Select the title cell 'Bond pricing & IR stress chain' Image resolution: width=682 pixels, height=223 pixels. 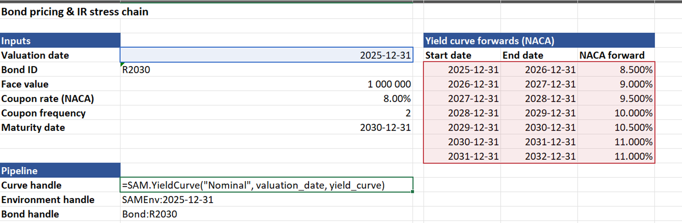pyautogui.click(x=74, y=12)
